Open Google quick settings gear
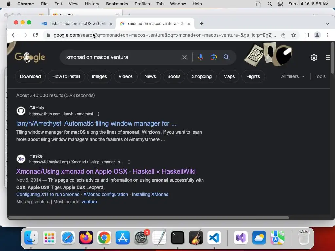 click(314, 58)
